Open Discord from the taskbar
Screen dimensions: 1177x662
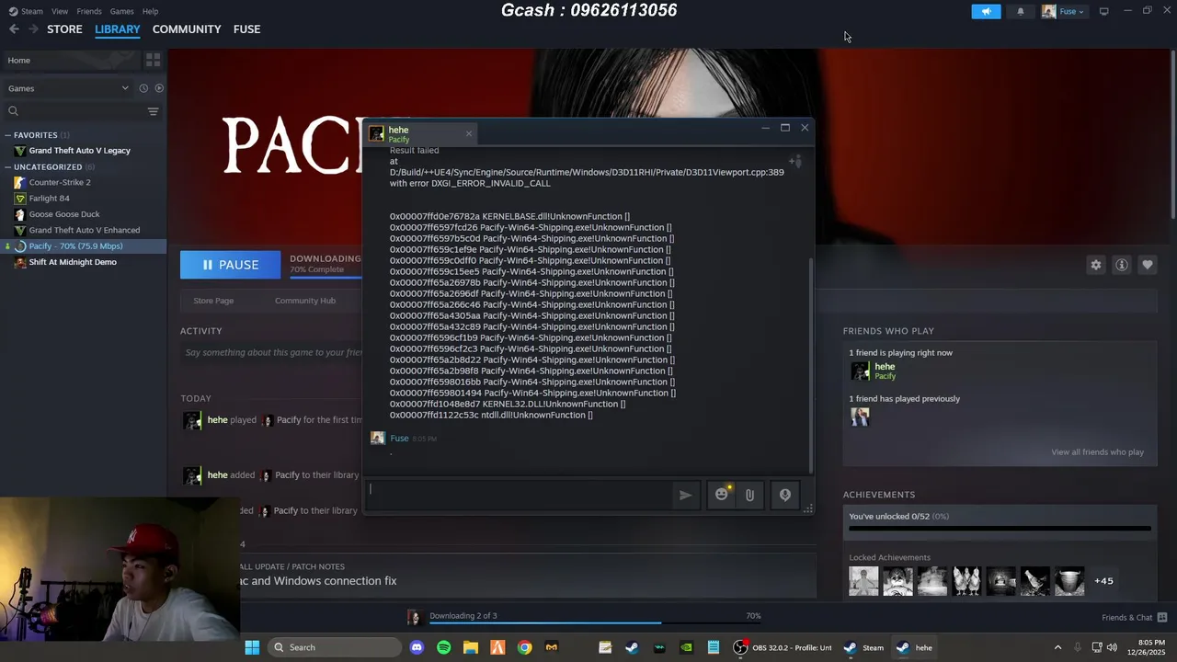(417, 647)
